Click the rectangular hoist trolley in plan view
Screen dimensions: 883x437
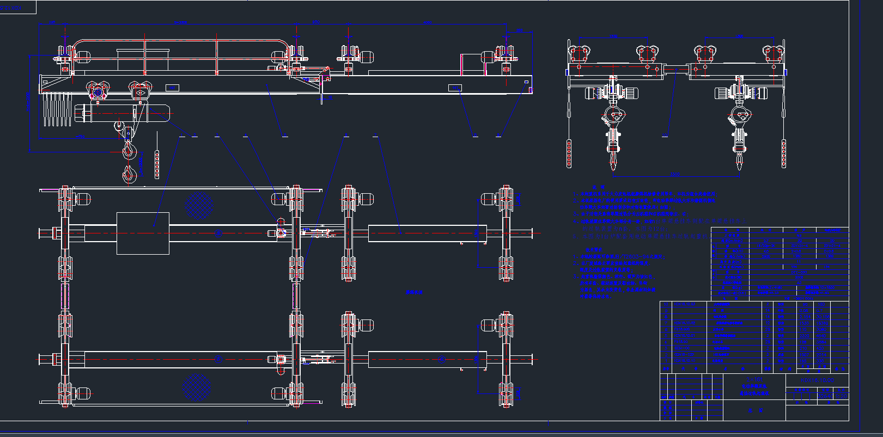(x=143, y=233)
